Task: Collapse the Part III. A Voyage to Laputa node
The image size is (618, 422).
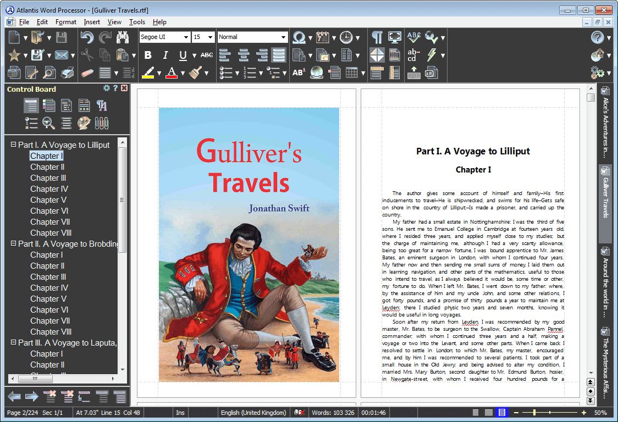Action: click(x=13, y=342)
